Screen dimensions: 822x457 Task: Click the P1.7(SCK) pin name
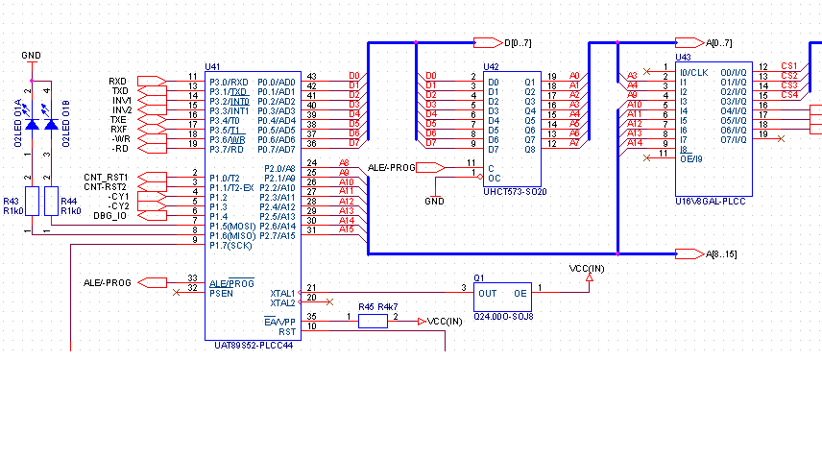tap(230, 245)
